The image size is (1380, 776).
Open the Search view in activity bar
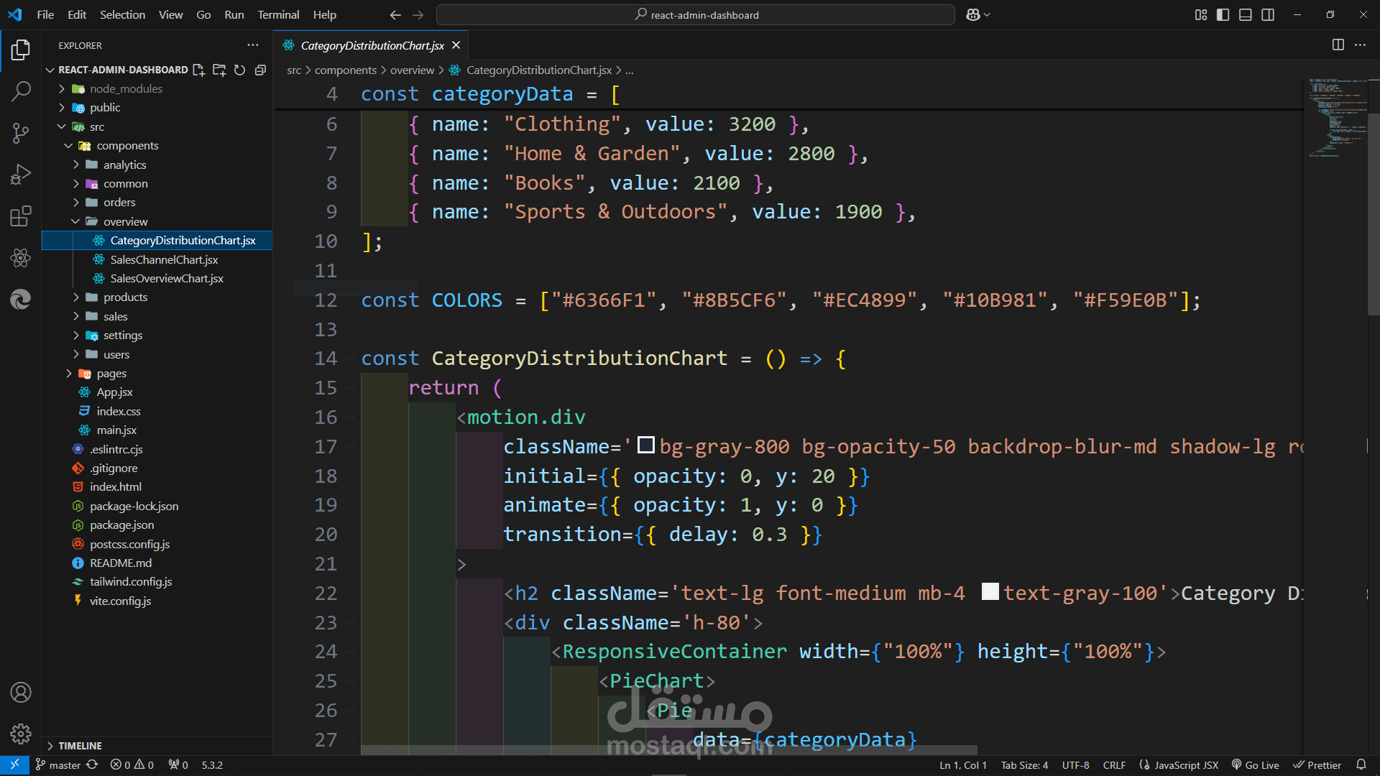point(21,91)
